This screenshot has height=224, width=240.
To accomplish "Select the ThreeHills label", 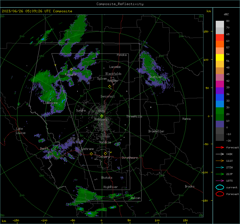I will click(134, 116).
